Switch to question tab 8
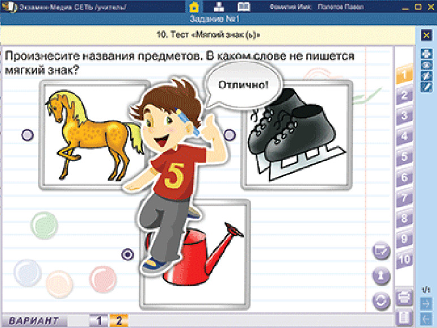Screen dimensions: 437x328 (404, 218)
